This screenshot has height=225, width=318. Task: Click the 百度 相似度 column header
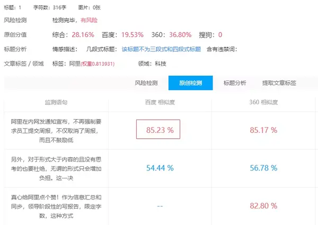[x=160, y=102]
